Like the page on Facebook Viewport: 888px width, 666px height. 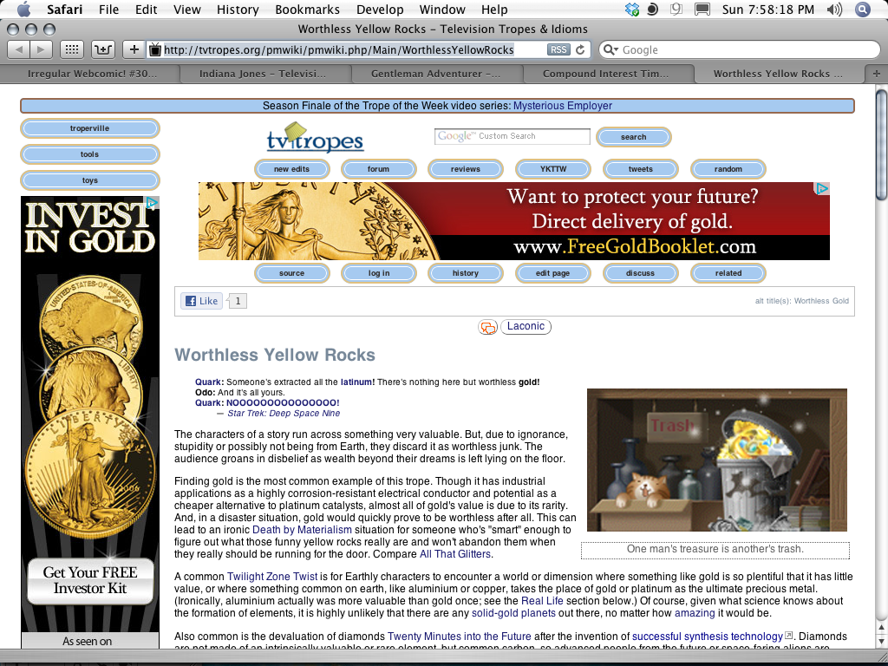click(x=201, y=301)
